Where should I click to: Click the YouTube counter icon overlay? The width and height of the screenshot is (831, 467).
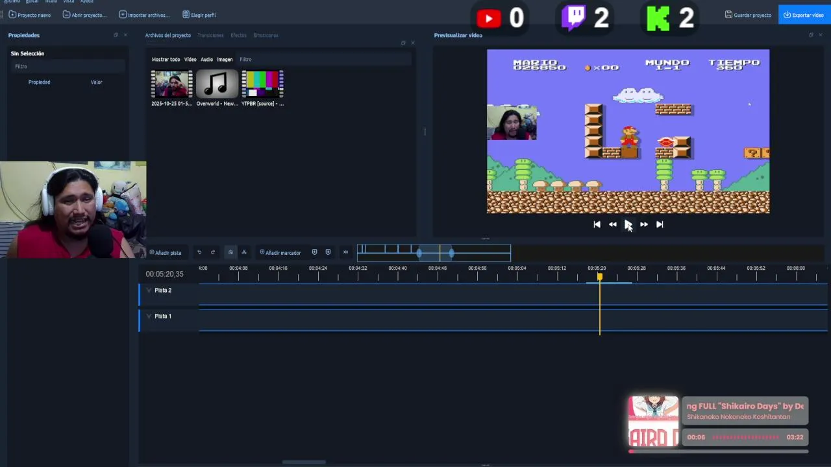tap(488, 18)
